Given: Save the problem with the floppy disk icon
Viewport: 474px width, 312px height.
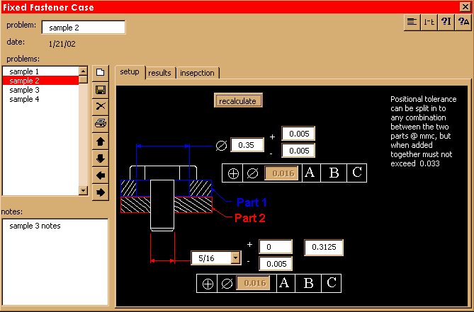Looking at the screenshot, I should point(101,89).
